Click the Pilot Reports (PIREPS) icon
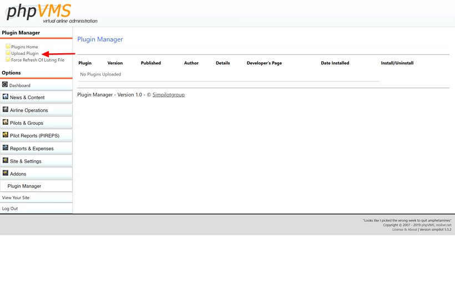The width and height of the screenshot is (455, 293). pos(6,135)
